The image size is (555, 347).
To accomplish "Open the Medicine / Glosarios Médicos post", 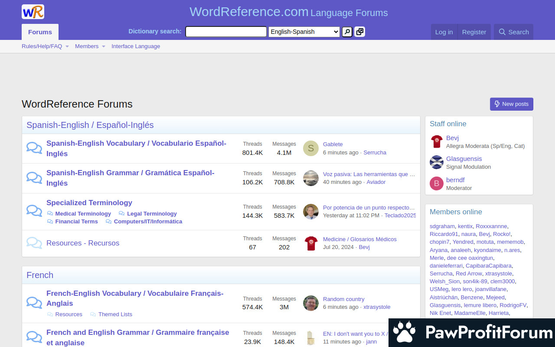I will tap(360, 239).
